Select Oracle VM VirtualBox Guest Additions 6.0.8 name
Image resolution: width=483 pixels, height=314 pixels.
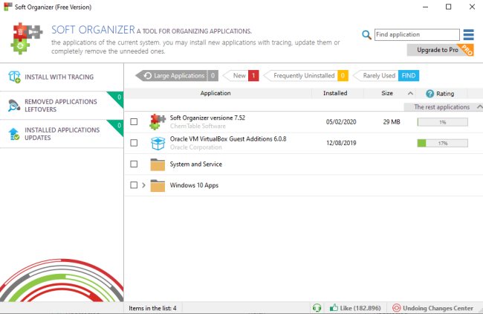tap(228, 139)
